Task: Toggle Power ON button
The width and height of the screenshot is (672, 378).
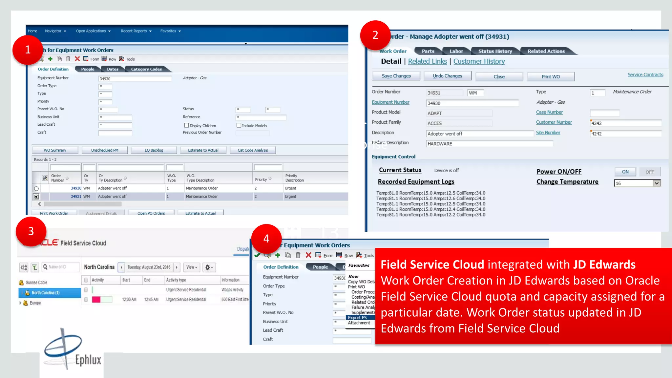Action: pyautogui.click(x=625, y=172)
